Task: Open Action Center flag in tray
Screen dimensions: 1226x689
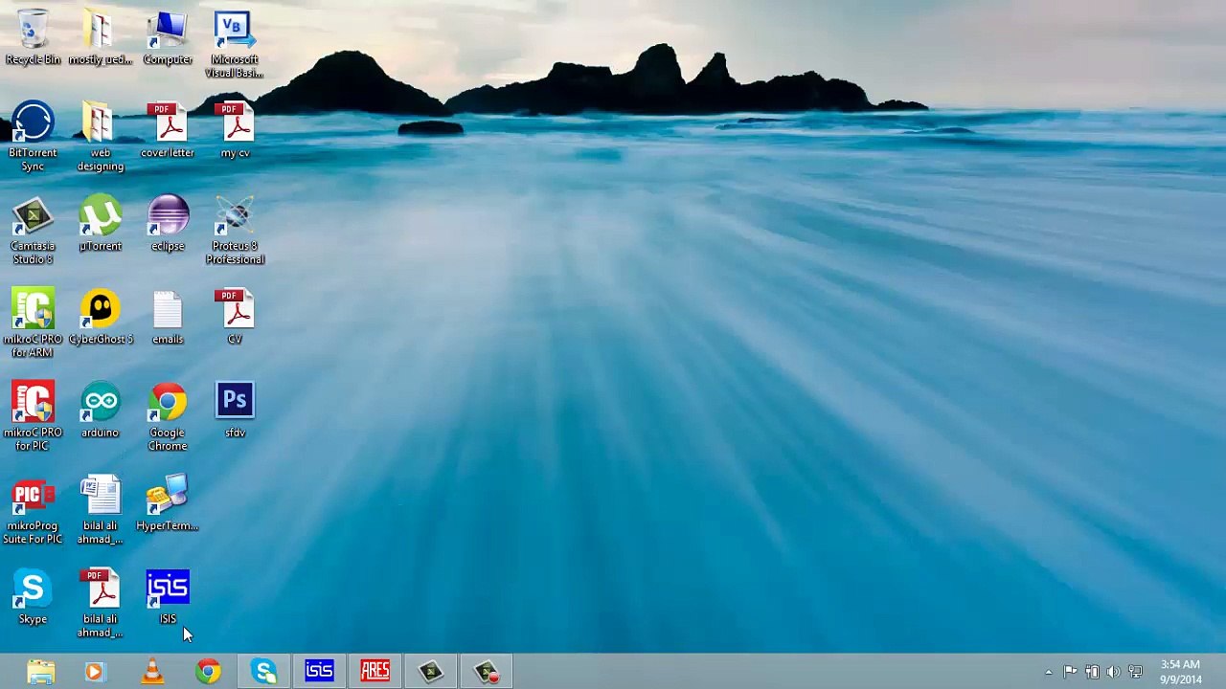Action: [1070, 672]
